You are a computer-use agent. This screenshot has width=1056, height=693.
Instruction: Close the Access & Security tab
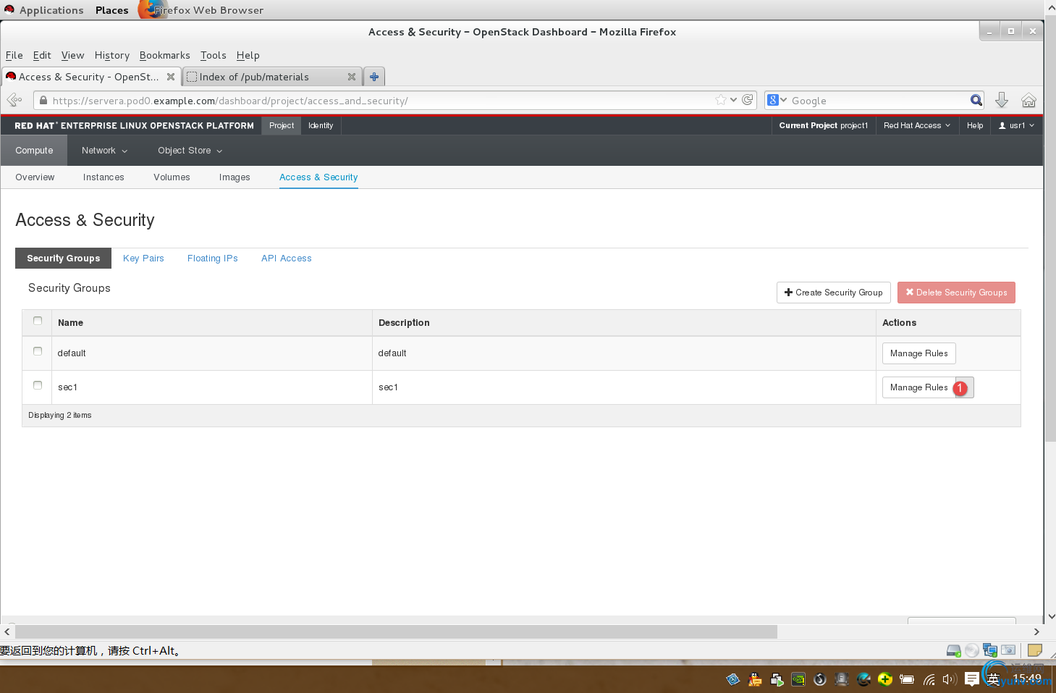pos(171,77)
